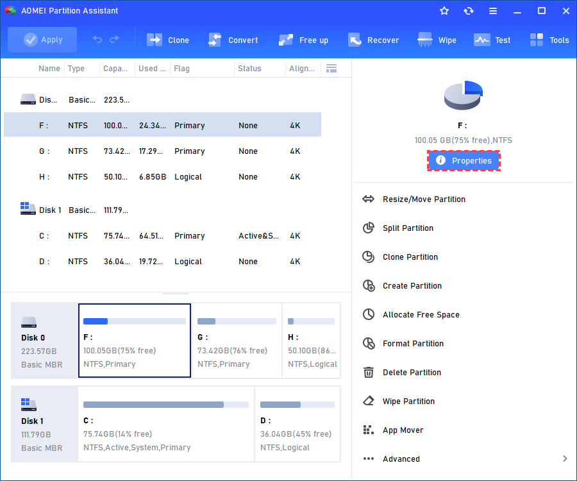Select the D: partition block in disk map
Viewport: 577px width, 481px height.
[x=297, y=423]
